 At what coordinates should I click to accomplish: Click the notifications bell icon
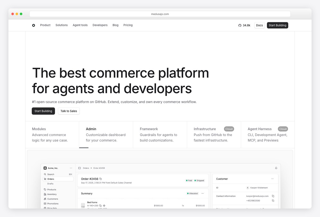coord(276,168)
